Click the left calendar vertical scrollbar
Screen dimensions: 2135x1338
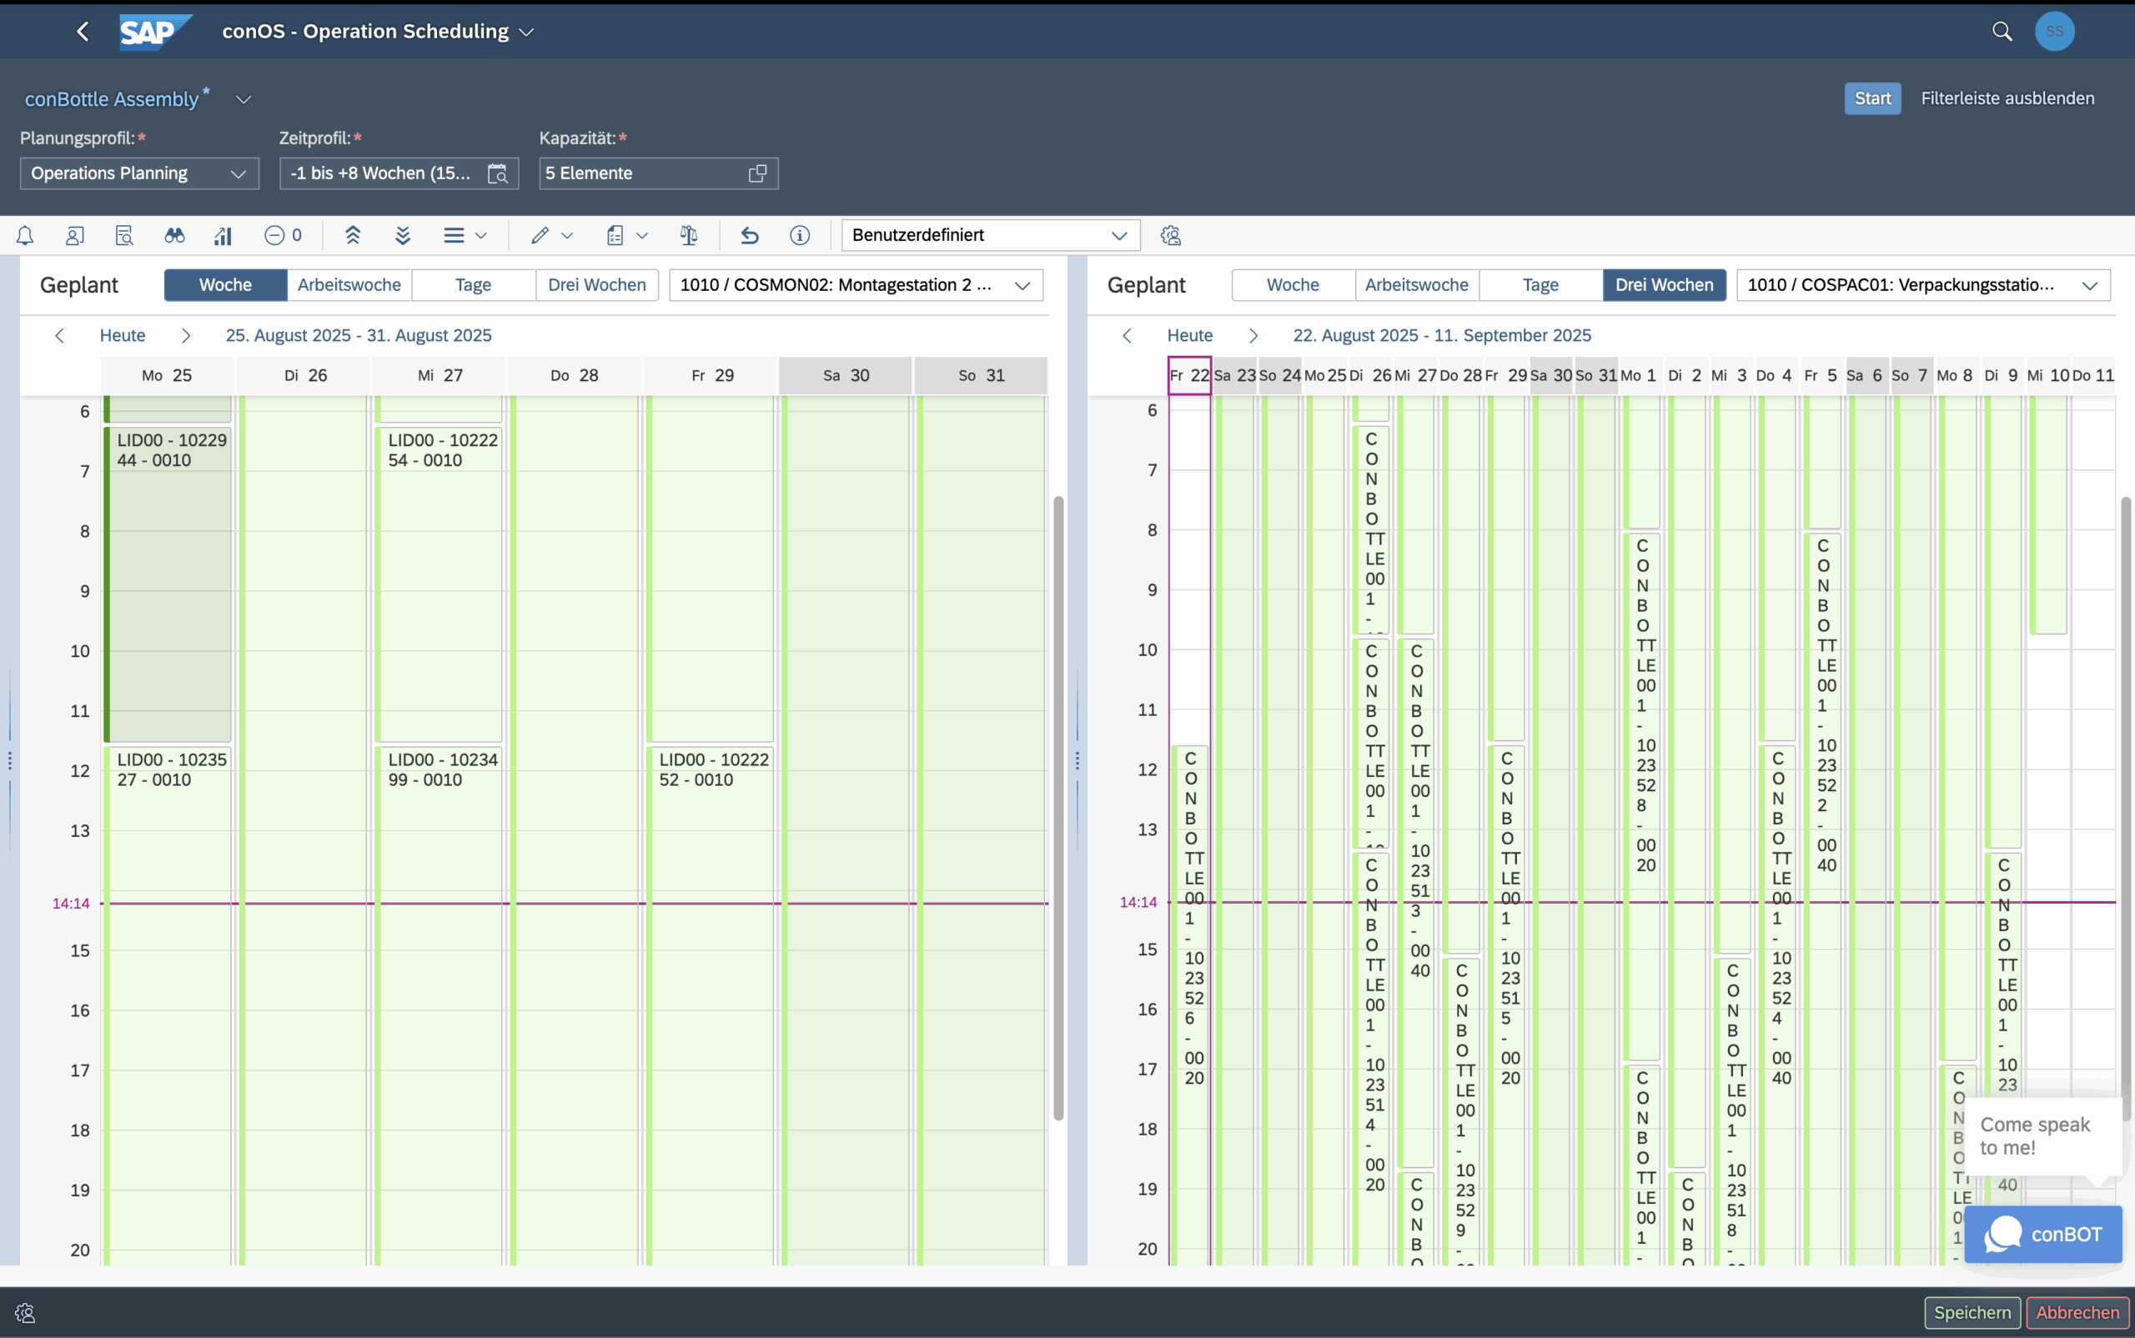click(x=1057, y=807)
